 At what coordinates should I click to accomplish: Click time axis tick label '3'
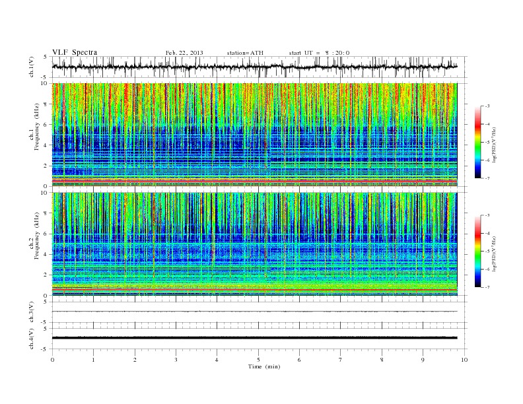176,360
